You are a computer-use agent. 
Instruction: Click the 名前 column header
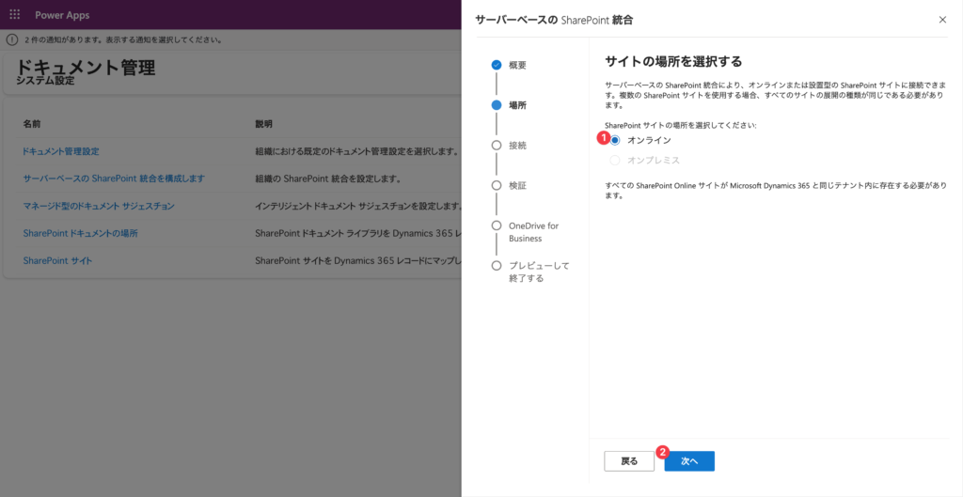click(32, 124)
